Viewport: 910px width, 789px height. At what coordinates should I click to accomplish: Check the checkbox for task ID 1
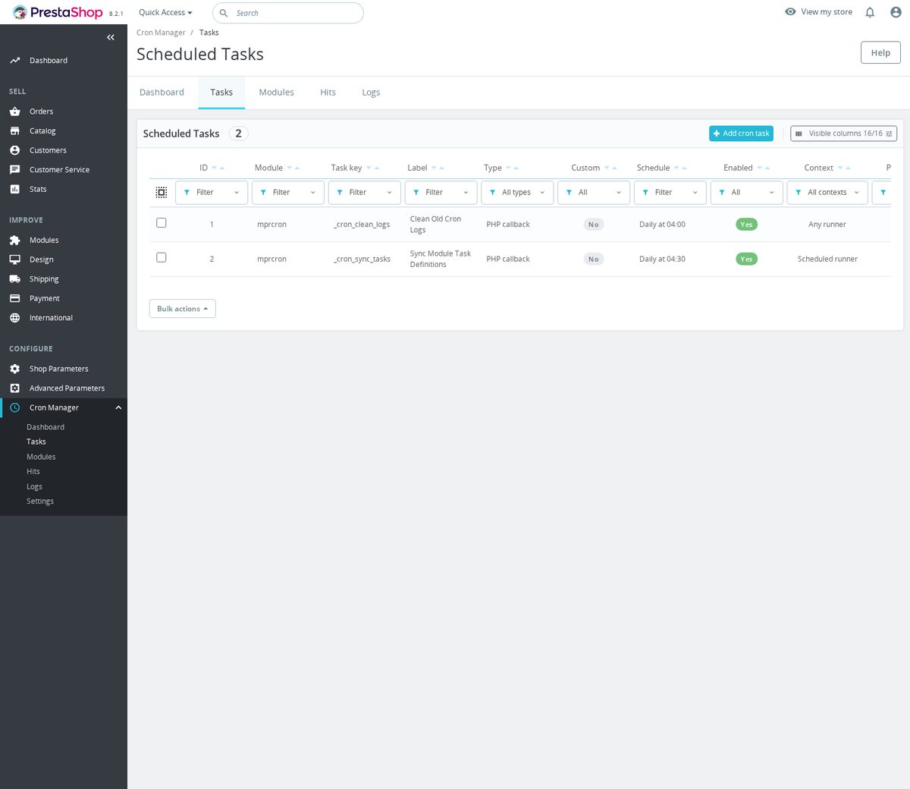tap(162, 223)
